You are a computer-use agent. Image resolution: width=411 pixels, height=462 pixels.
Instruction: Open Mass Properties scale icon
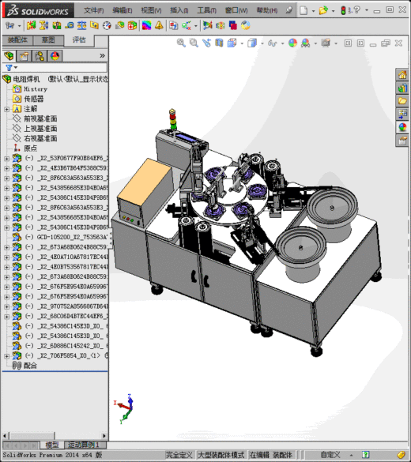tap(81, 25)
